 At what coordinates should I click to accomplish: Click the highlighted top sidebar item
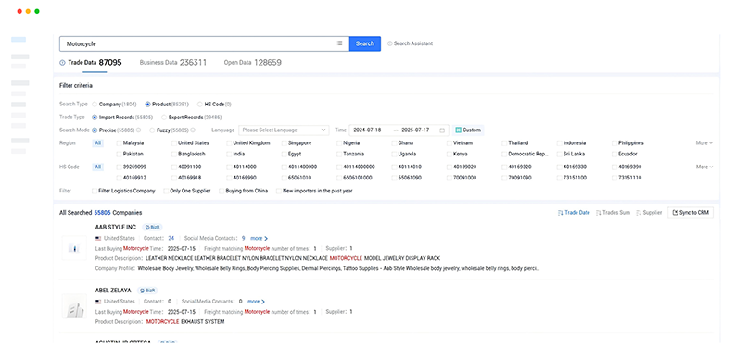point(19,39)
